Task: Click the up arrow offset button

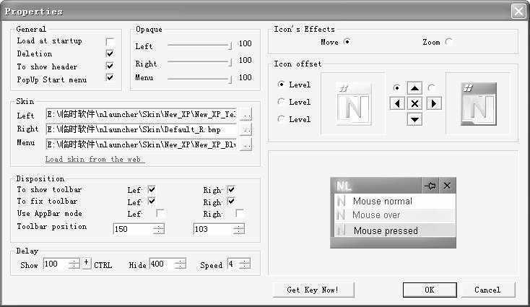Action: click(x=414, y=88)
